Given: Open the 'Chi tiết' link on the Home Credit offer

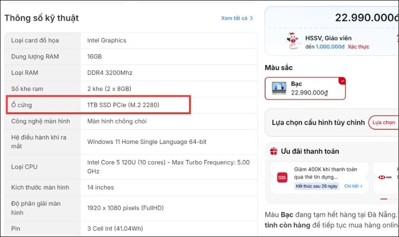Looking at the screenshot, I should click(x=353, y=186).
